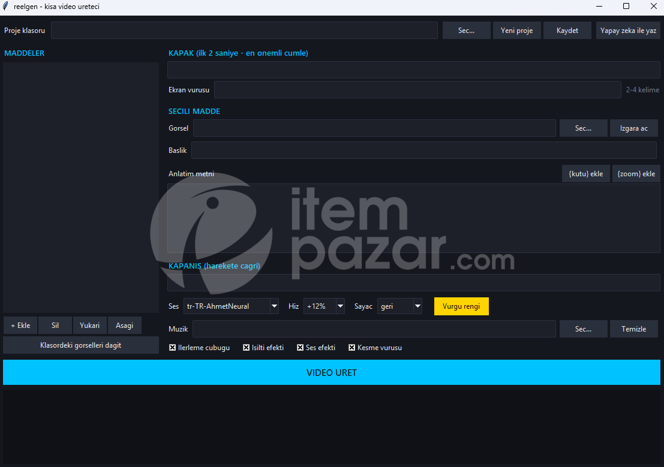Click inside the Anlatim metni text area

click(413, 218)
